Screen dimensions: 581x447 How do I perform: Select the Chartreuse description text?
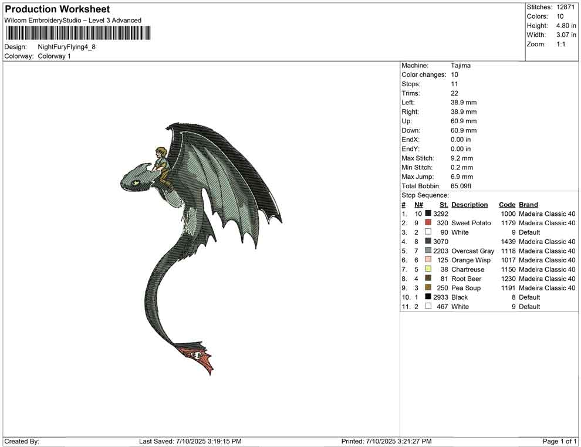pos(468,269)
